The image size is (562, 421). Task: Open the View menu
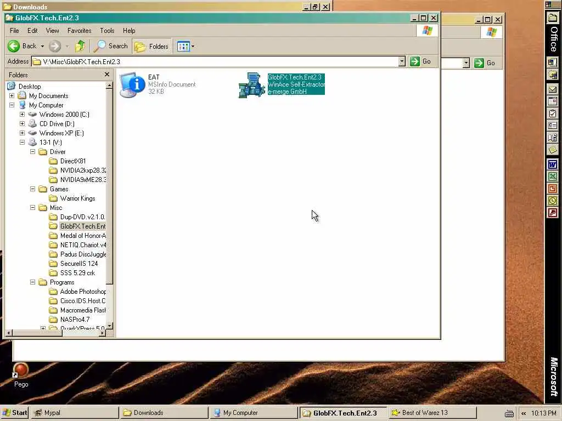tap(52, 31)
